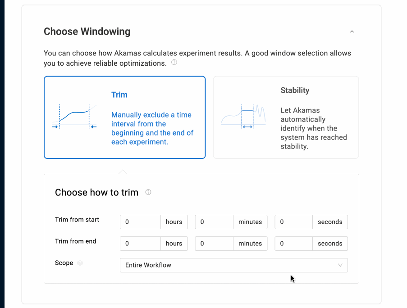Click Trim from end seconds field
The image size is (407, 308).
293,244
